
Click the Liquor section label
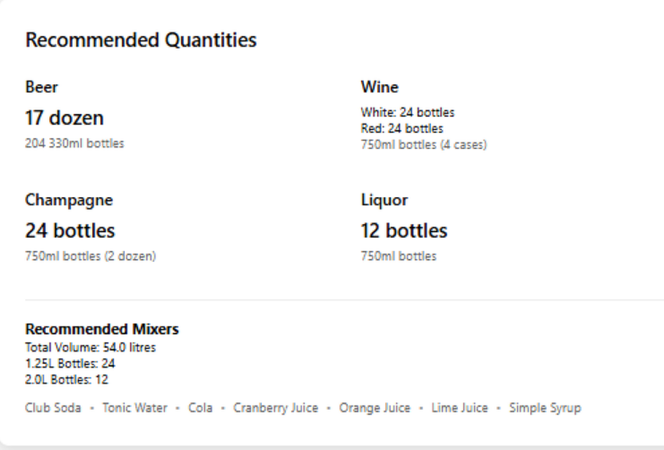pos(384,200)
